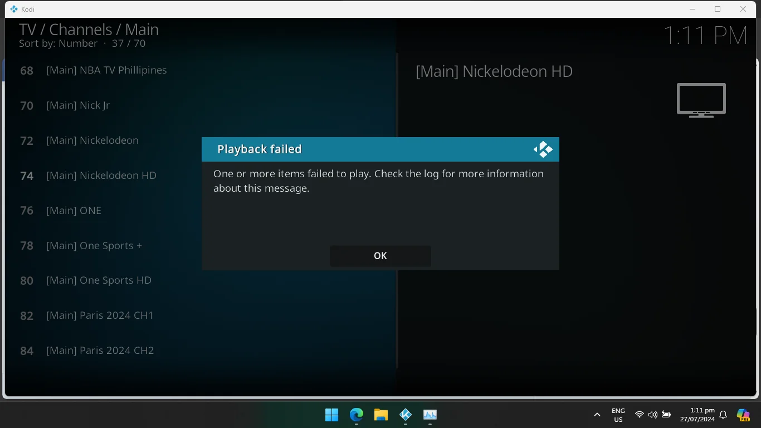Open the Copilot preview icon
This screenshot has width=761, height=428.
coord(743,415)
